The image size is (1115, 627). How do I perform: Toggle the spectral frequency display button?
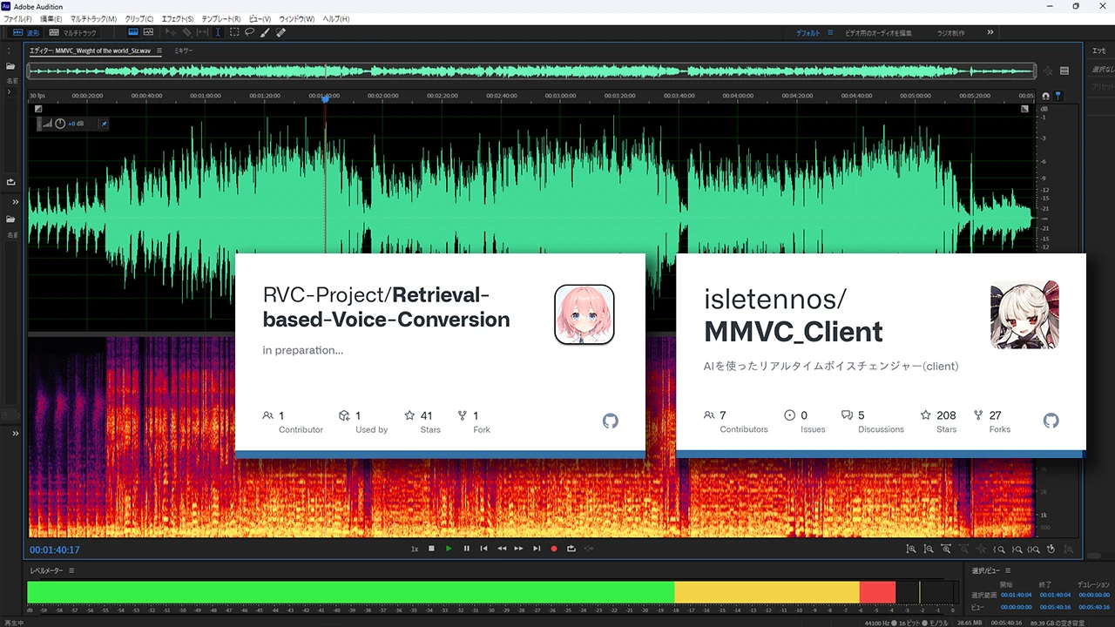click(x=149, y=32)
